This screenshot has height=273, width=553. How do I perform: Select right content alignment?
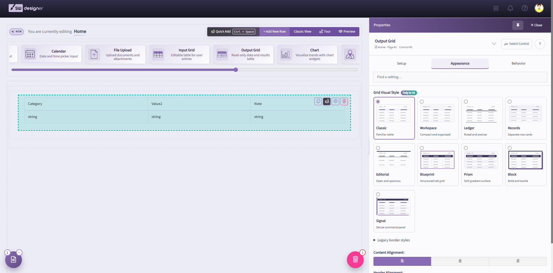pyautogui.click(x=518, y=261)
